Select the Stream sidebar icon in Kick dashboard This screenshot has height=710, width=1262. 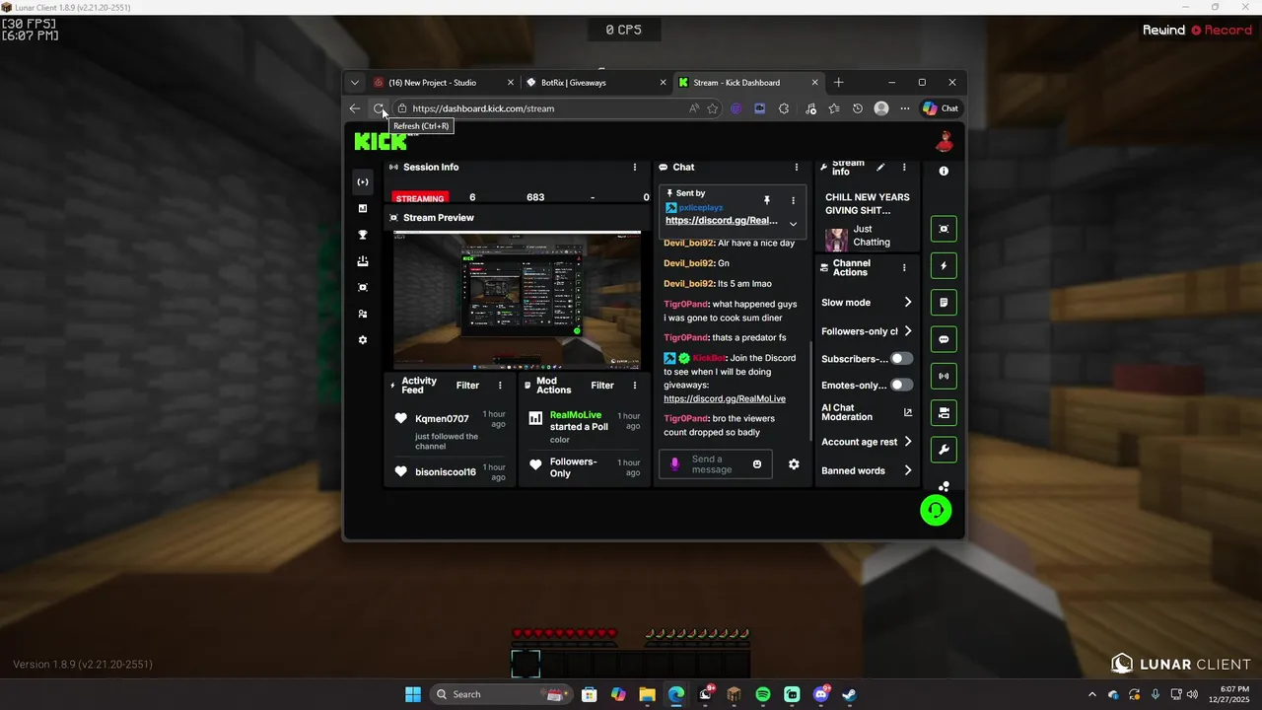363,181
